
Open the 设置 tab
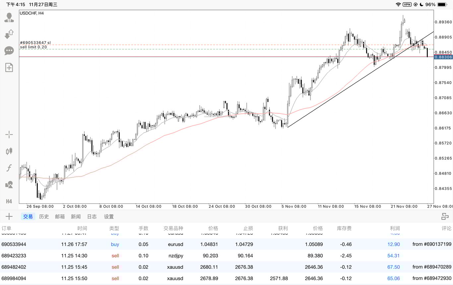(109, 217)
